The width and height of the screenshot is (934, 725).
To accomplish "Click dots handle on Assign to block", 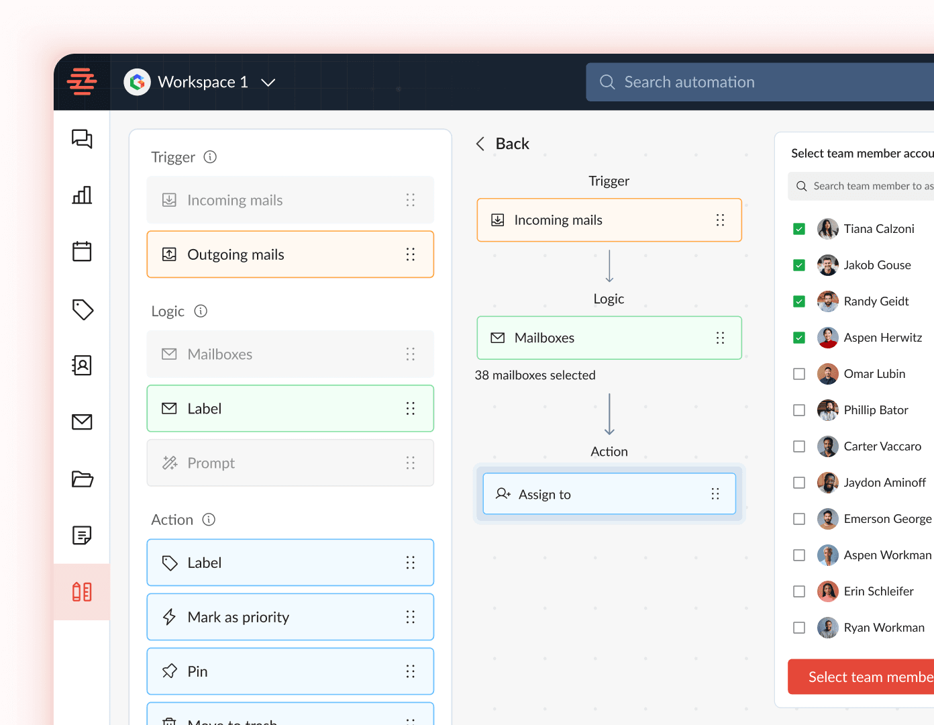I will click(715, 494).
